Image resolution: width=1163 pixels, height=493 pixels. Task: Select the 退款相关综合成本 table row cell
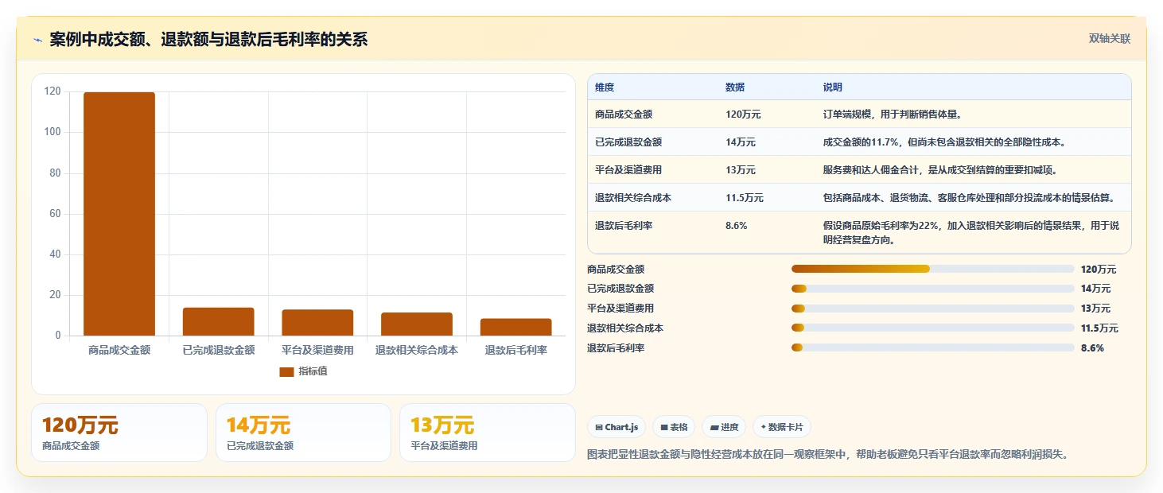(x=633, y=198)
